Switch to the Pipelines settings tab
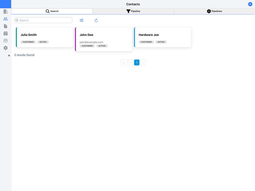Screen dimensions: 255x191 click(x=214, y=11)
